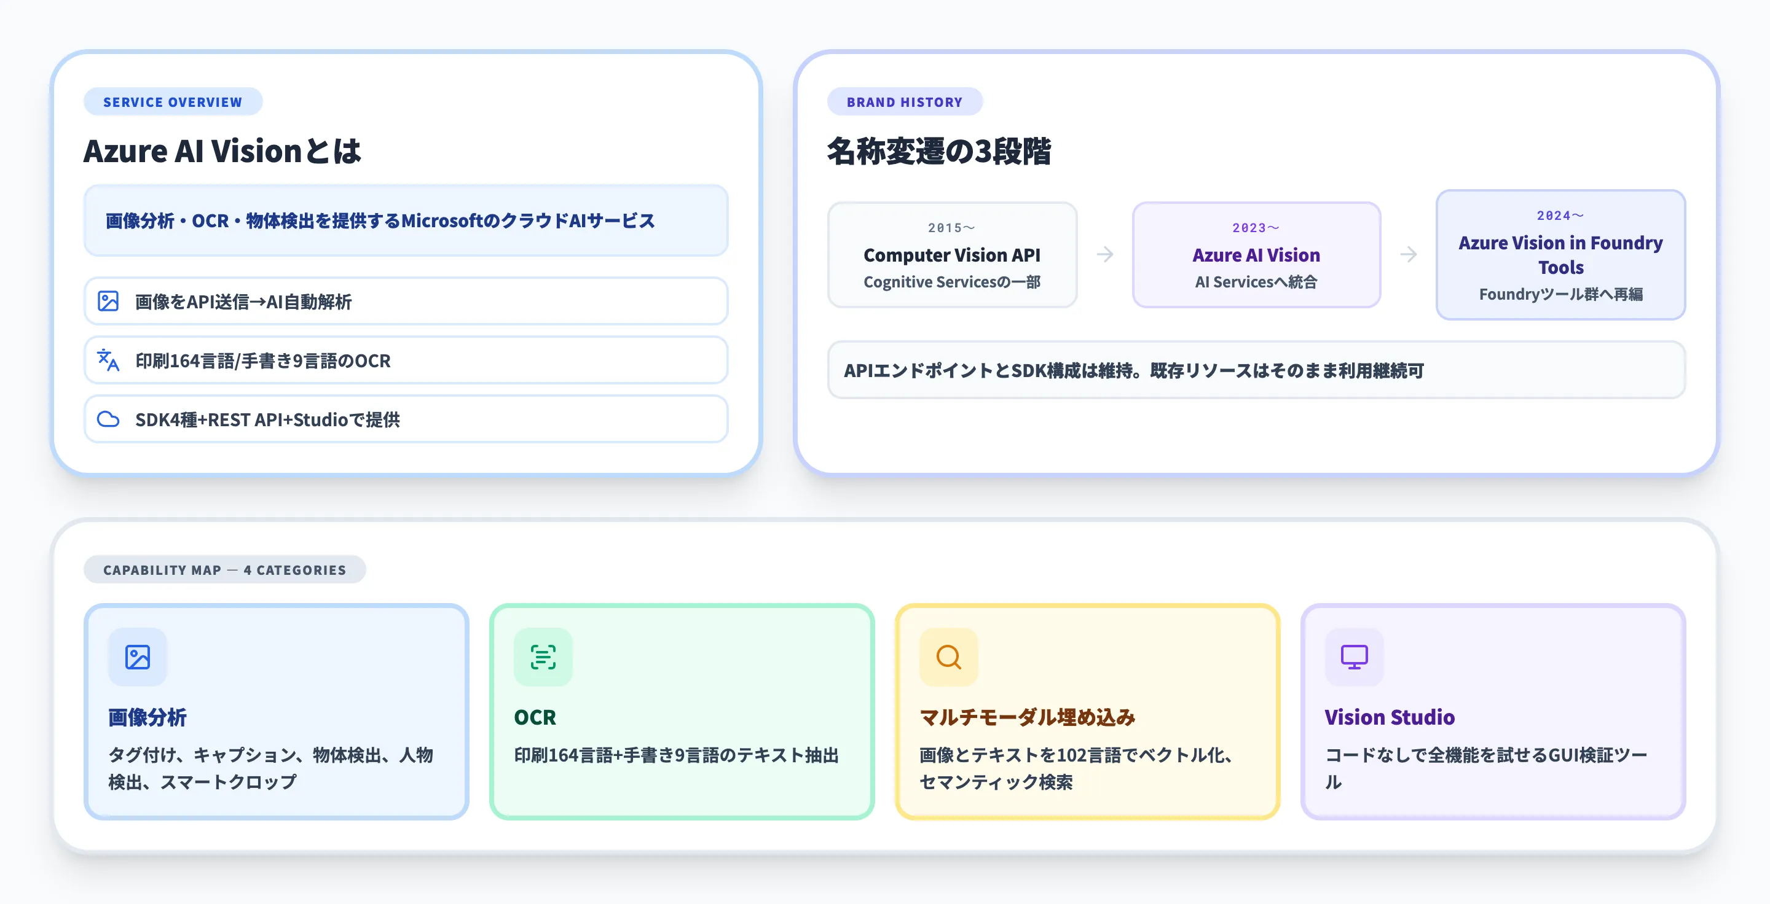
Task: Click the image analysis icon in Service Overview card
Action: coord(109,301)
